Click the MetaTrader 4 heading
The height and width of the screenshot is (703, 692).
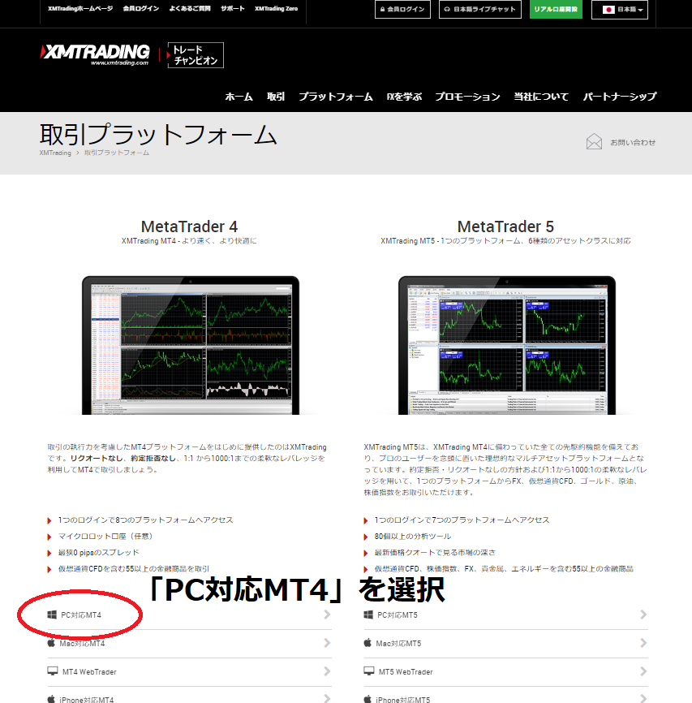(x=189, y=226)
